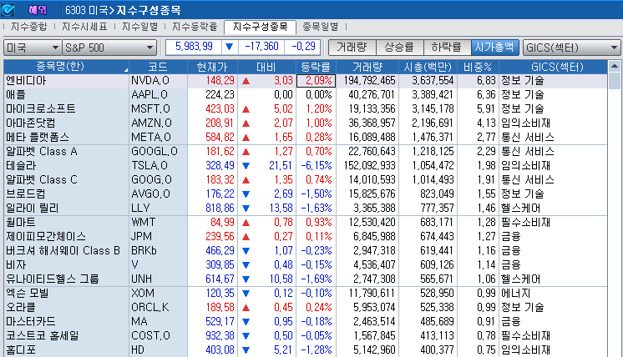This screenshot has height=357, width=623.
Task: Click the 2.09% change cell
Action: [x=316, y=81]
